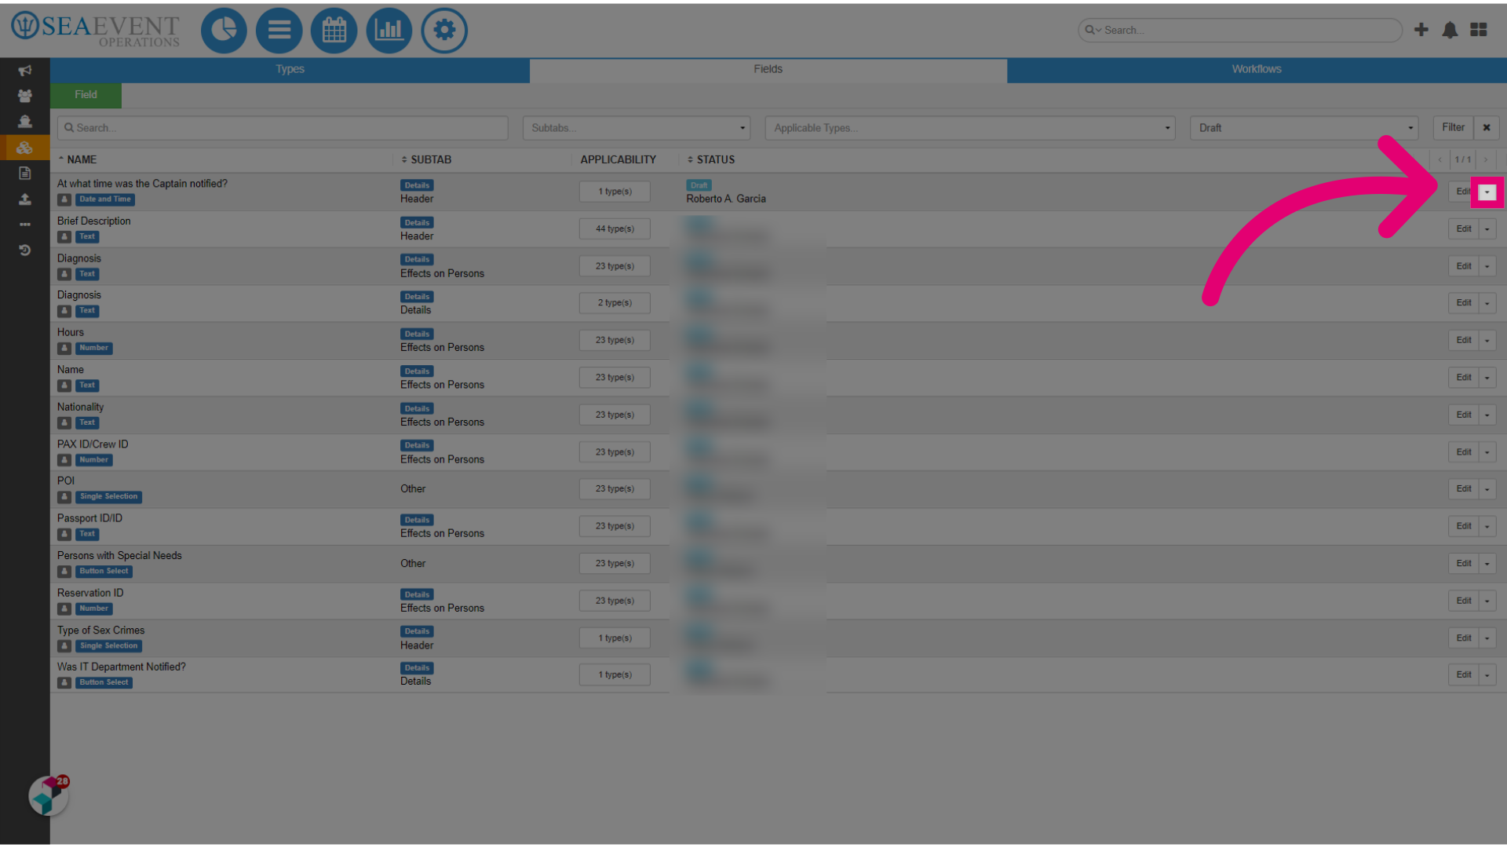The width and height of the screenshot is (1507, 848).
Task: Switch to the Types tab
Action: (x=290, y=69)
